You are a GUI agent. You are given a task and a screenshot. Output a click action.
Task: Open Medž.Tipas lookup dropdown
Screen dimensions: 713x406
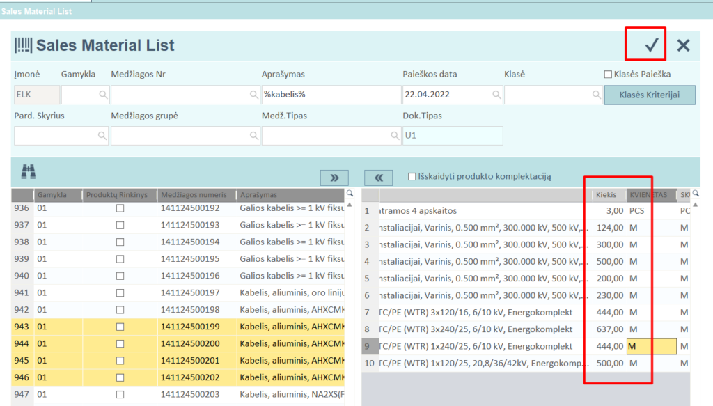pos(394,136)
